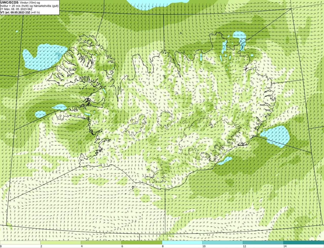Viewport: 324px width, 248px height.
Task: Click the light cyan 8–10 m/s legend swatch
Action: (182, 242)
